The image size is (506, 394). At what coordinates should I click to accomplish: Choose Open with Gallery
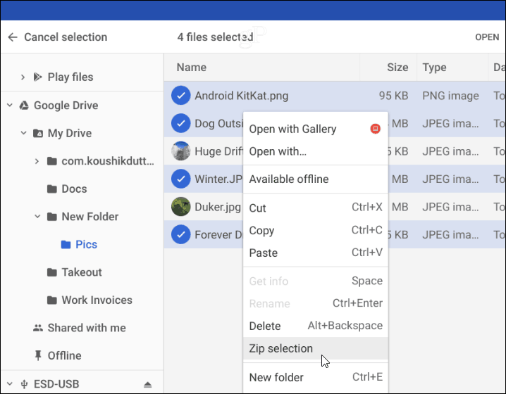(x=315, y=129)
